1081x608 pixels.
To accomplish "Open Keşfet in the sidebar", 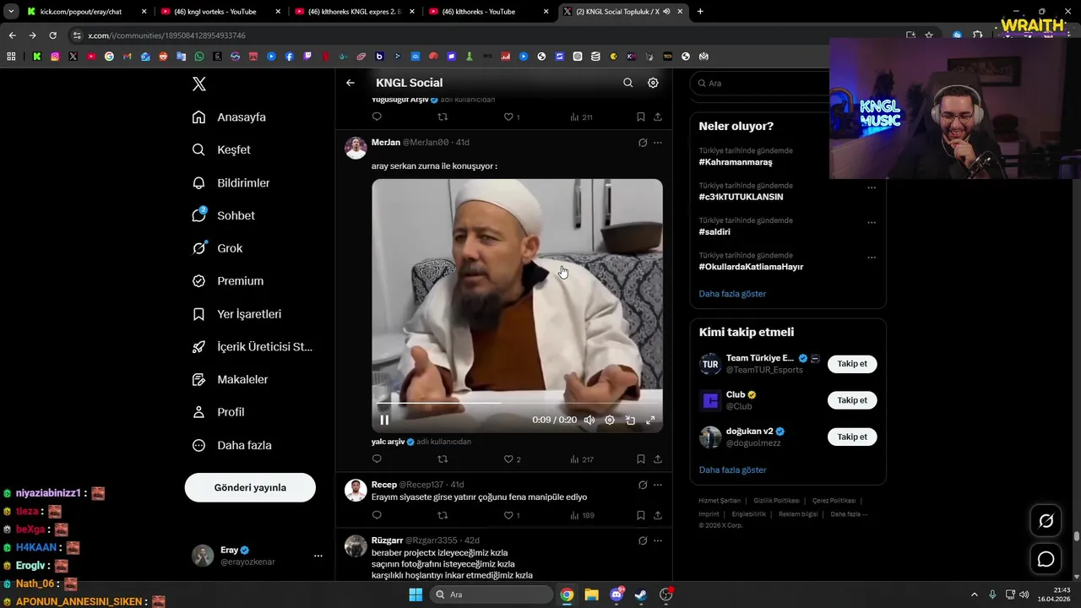I will [x=221, y=149].
